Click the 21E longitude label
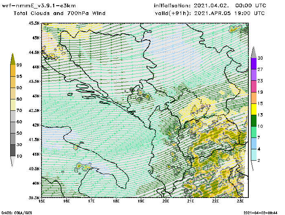The width and height of the screenshot is (285, 215). [191, 201]
